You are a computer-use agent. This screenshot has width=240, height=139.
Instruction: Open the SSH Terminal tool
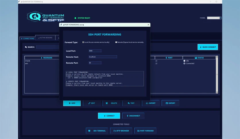pyautogui.click(x=97, y=131)
